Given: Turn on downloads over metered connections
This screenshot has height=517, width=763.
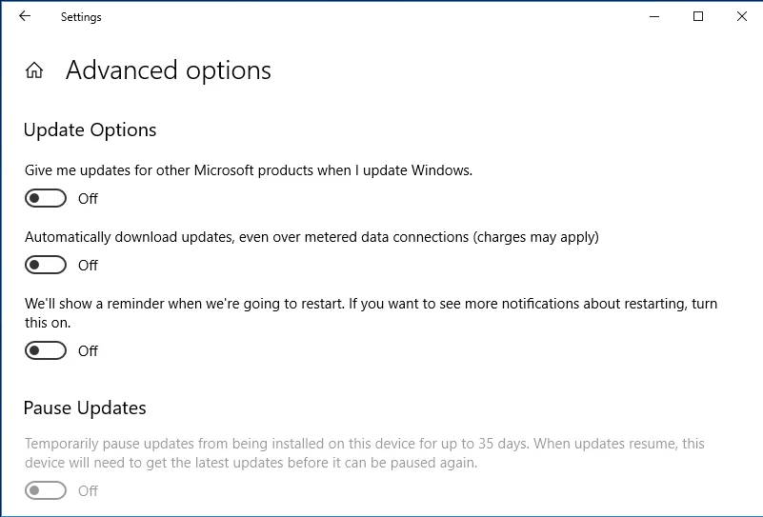Looking at the screenshot, I should [47, 265].
